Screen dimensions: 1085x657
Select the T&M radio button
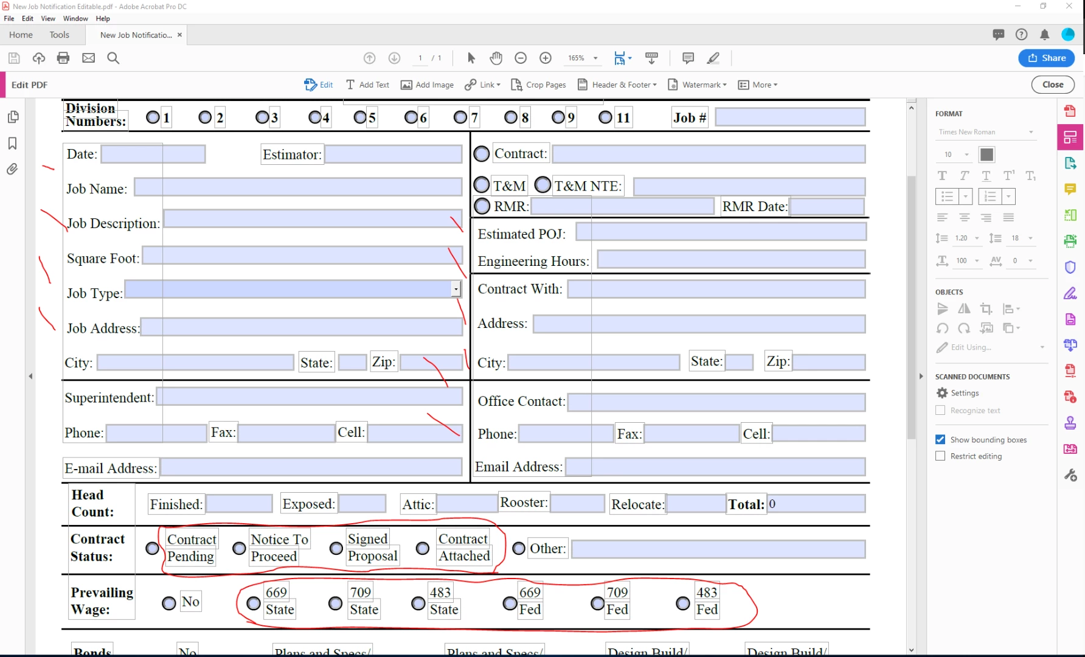pos(482,185)
